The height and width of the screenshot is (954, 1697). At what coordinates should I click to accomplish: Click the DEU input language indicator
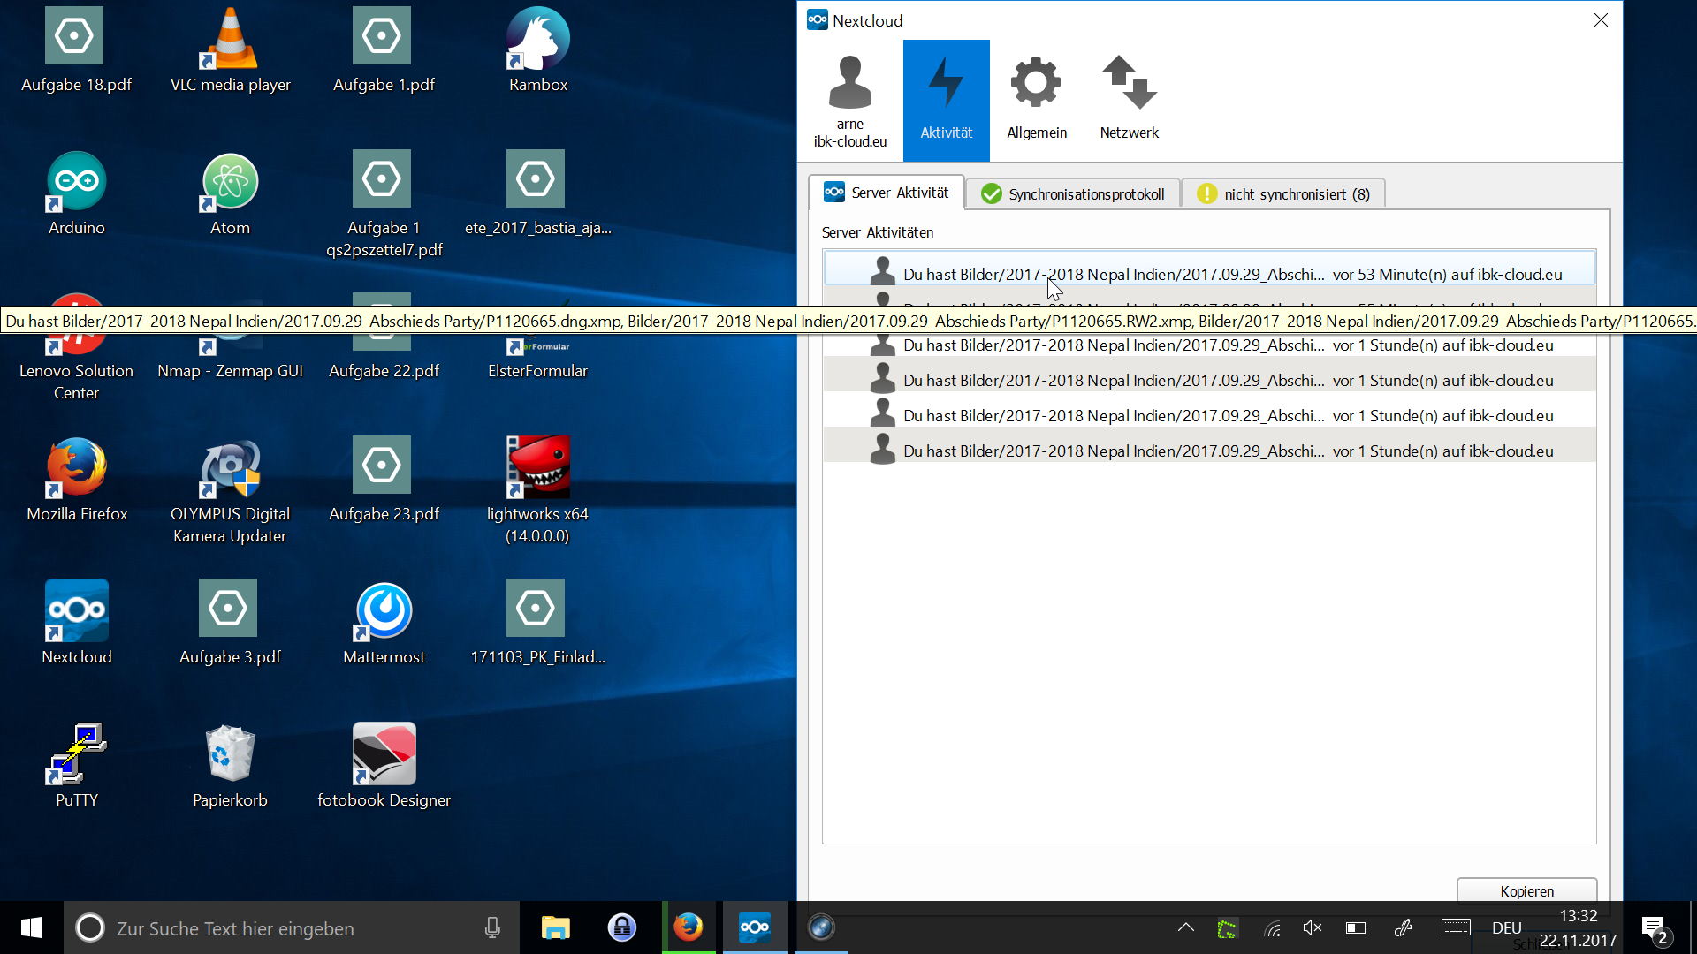1507,927
